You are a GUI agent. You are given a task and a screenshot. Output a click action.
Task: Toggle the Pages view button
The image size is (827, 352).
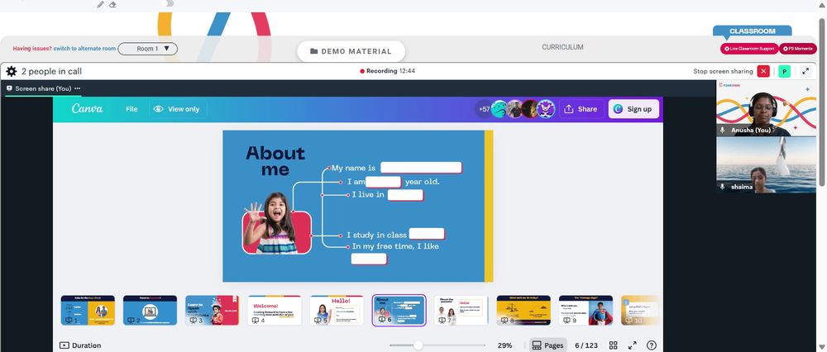pyautogui.click(x=548, y=345)
